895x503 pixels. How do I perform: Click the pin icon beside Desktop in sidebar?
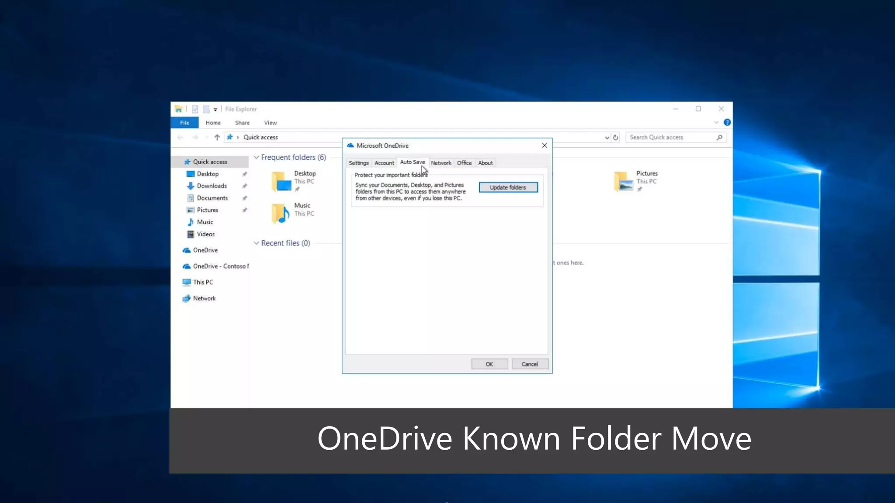click(245, 174)
